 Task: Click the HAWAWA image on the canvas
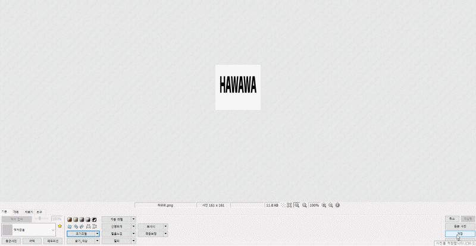238,87
